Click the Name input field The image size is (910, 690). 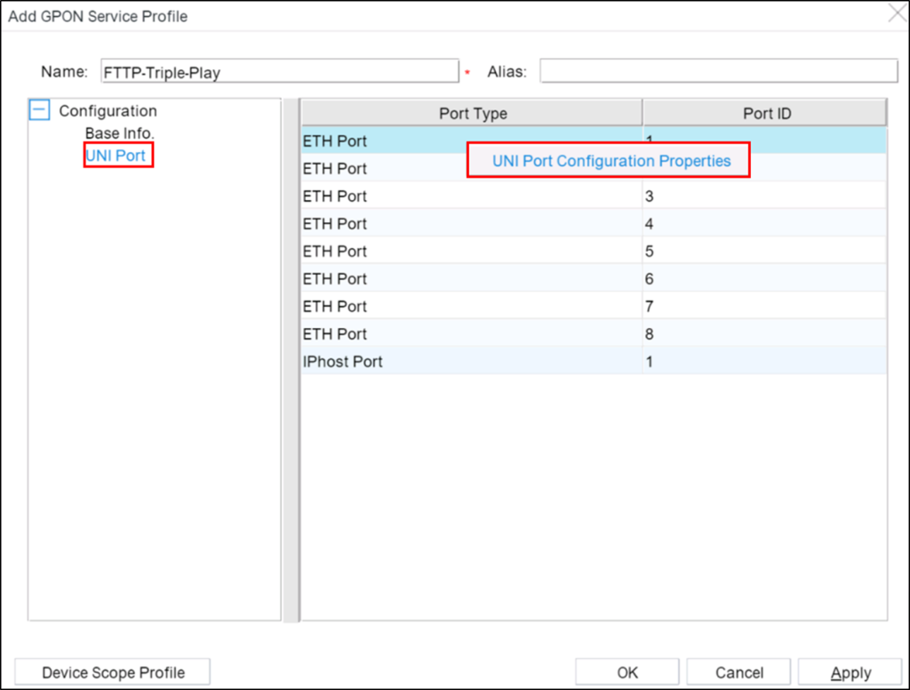pyautogui.click(x=280, y=71)
